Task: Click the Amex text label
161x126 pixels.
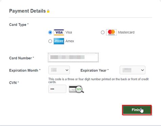Action: click(x=70, y=41)
